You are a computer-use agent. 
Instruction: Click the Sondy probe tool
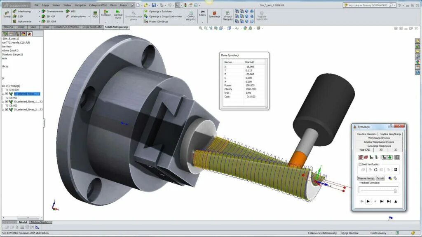[x=7, y=14]
